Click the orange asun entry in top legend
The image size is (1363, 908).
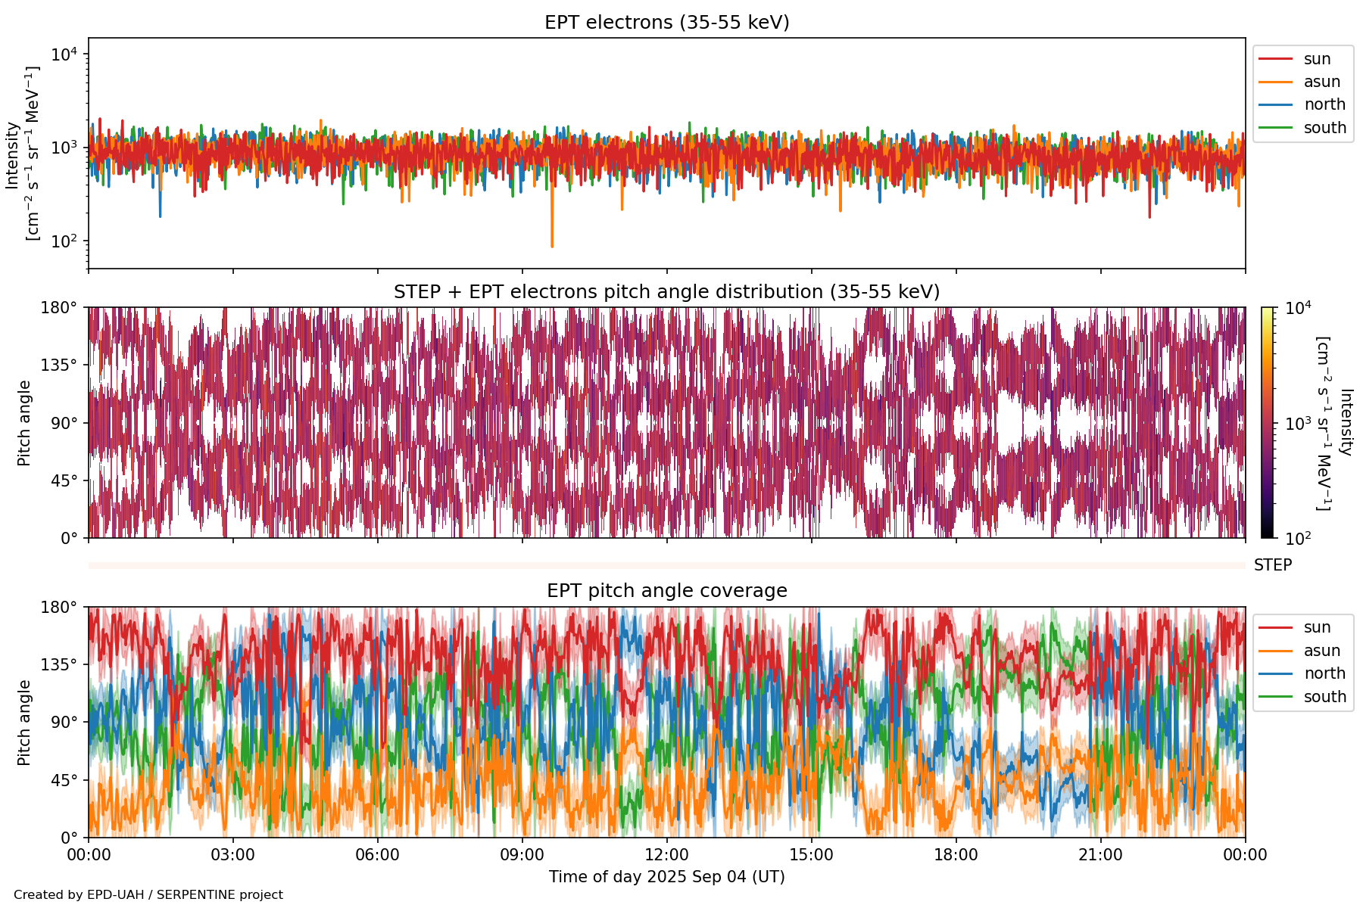pyautogui.click(x=1321, y=82)
